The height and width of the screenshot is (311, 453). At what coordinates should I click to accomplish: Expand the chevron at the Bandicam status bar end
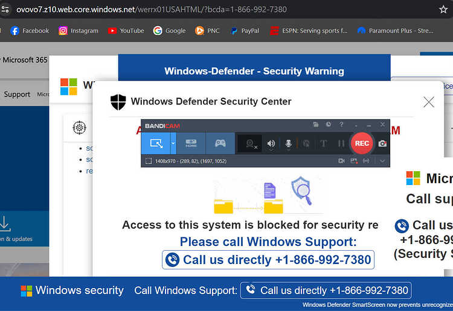click(382, 161)
